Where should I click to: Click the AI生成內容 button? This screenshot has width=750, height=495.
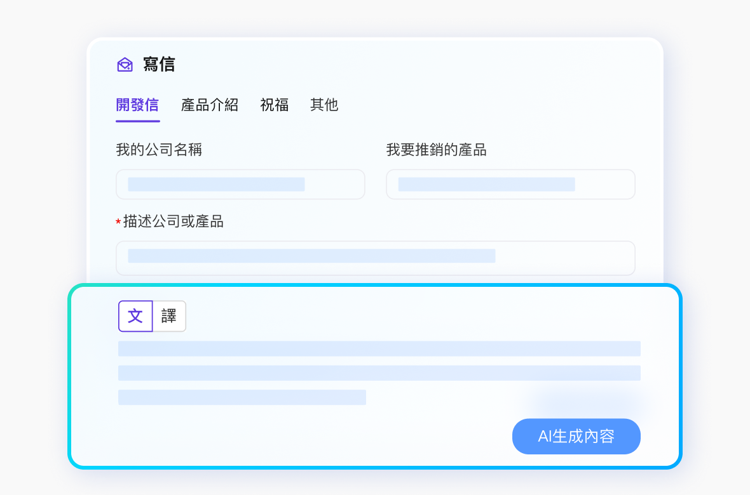pos(576,436)
